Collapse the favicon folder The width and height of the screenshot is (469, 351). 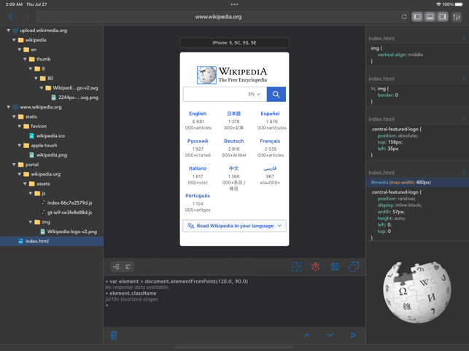pyautogui.click(x=20, y=126)
